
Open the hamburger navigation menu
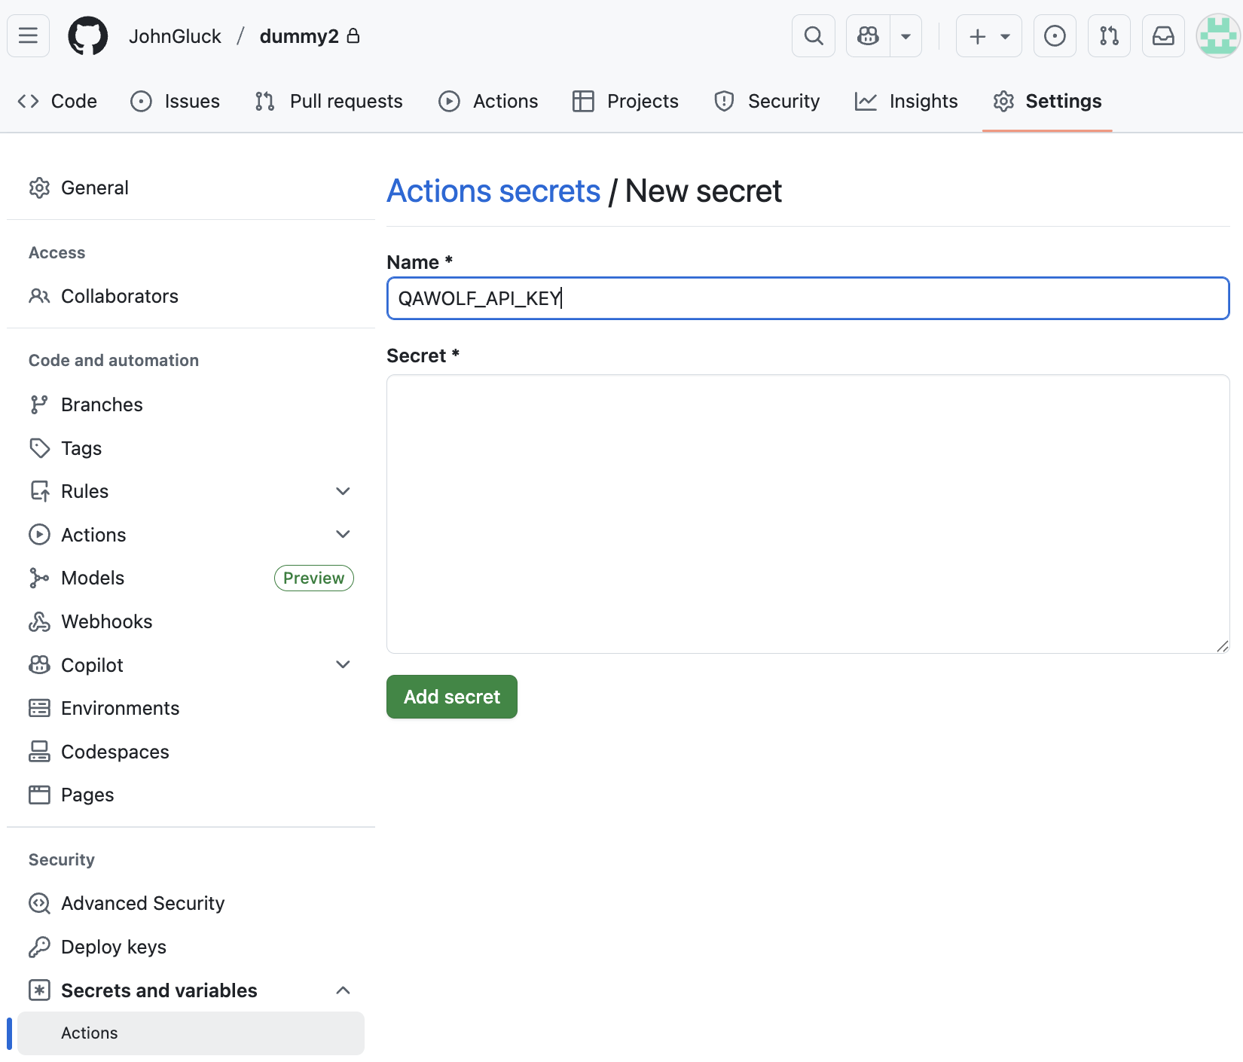coord(28,35)
